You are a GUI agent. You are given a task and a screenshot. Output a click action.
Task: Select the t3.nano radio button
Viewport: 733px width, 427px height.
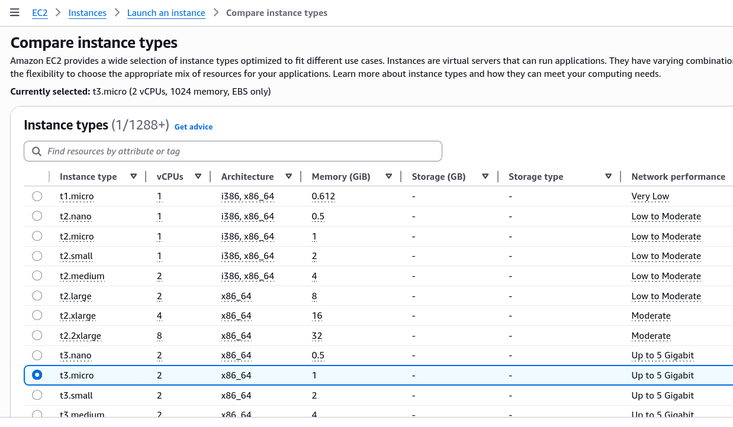[x=37, y=355]
